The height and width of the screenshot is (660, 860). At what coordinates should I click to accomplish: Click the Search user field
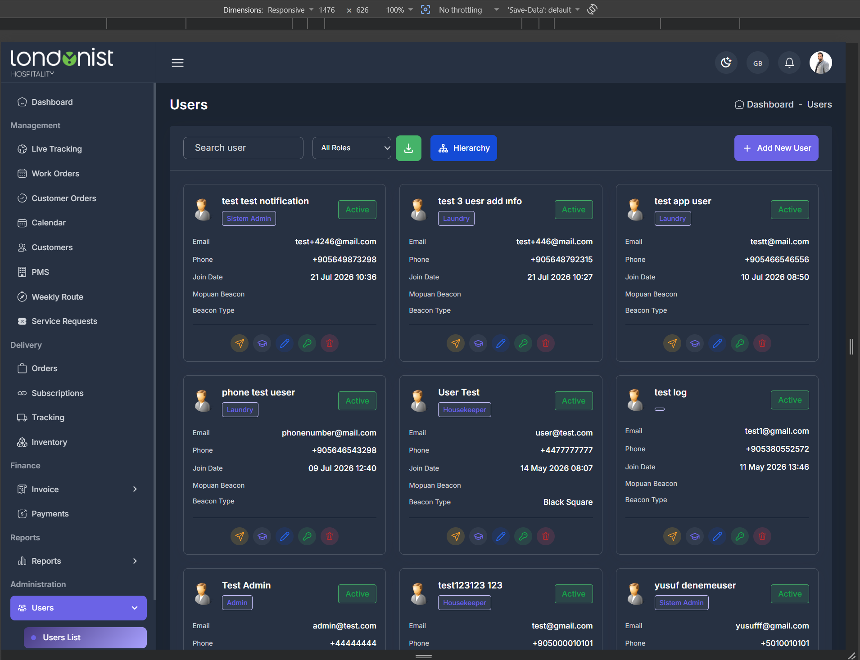(243, 148)
